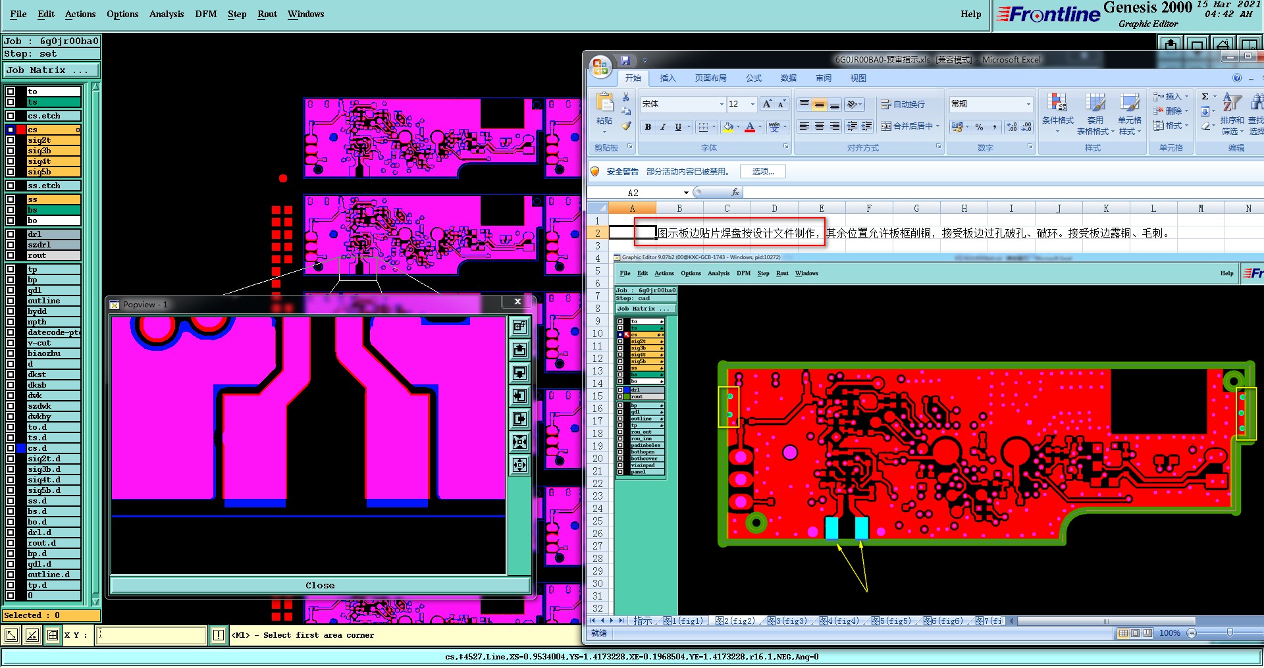
Task: Click the AutoSum sigma icon
Action: click(1205, 97)
